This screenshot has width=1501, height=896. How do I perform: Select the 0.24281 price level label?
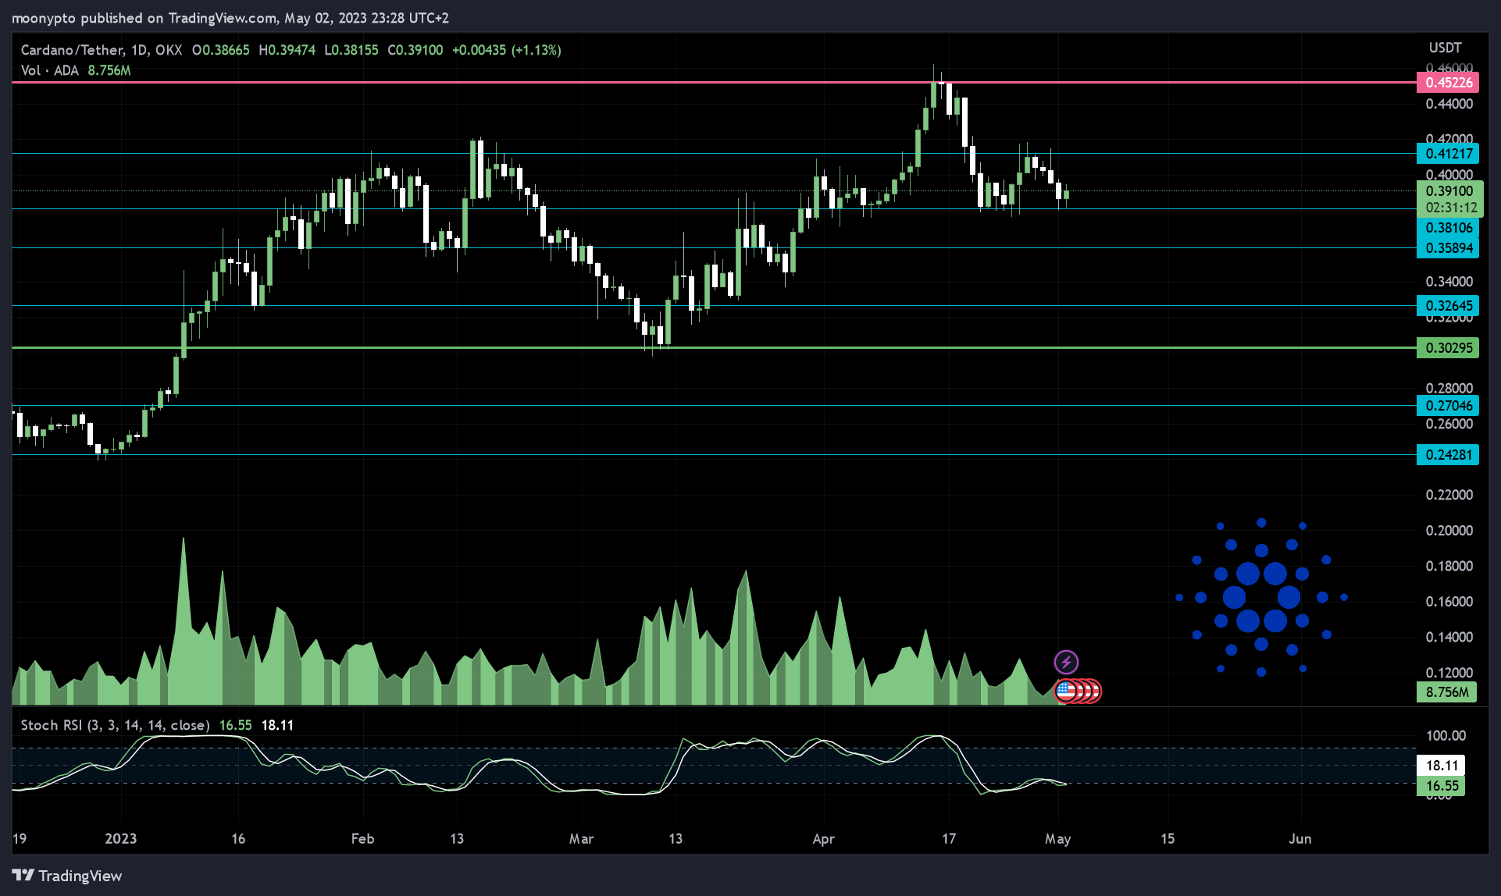1447,455
